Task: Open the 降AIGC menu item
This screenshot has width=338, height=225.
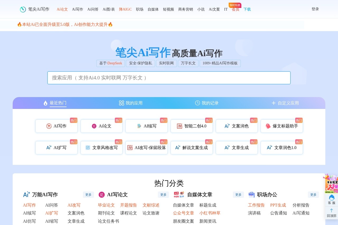Action: 125,9
